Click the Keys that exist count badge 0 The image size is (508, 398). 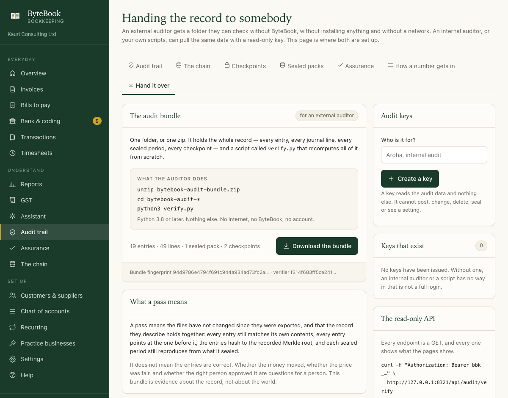click(481, 246)
